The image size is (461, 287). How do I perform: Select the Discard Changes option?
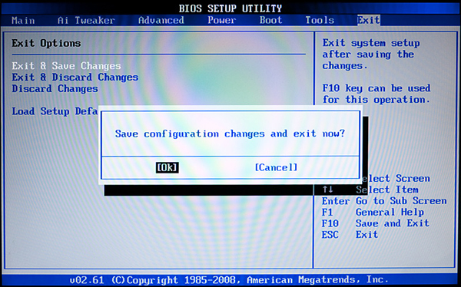click(55, 89)
